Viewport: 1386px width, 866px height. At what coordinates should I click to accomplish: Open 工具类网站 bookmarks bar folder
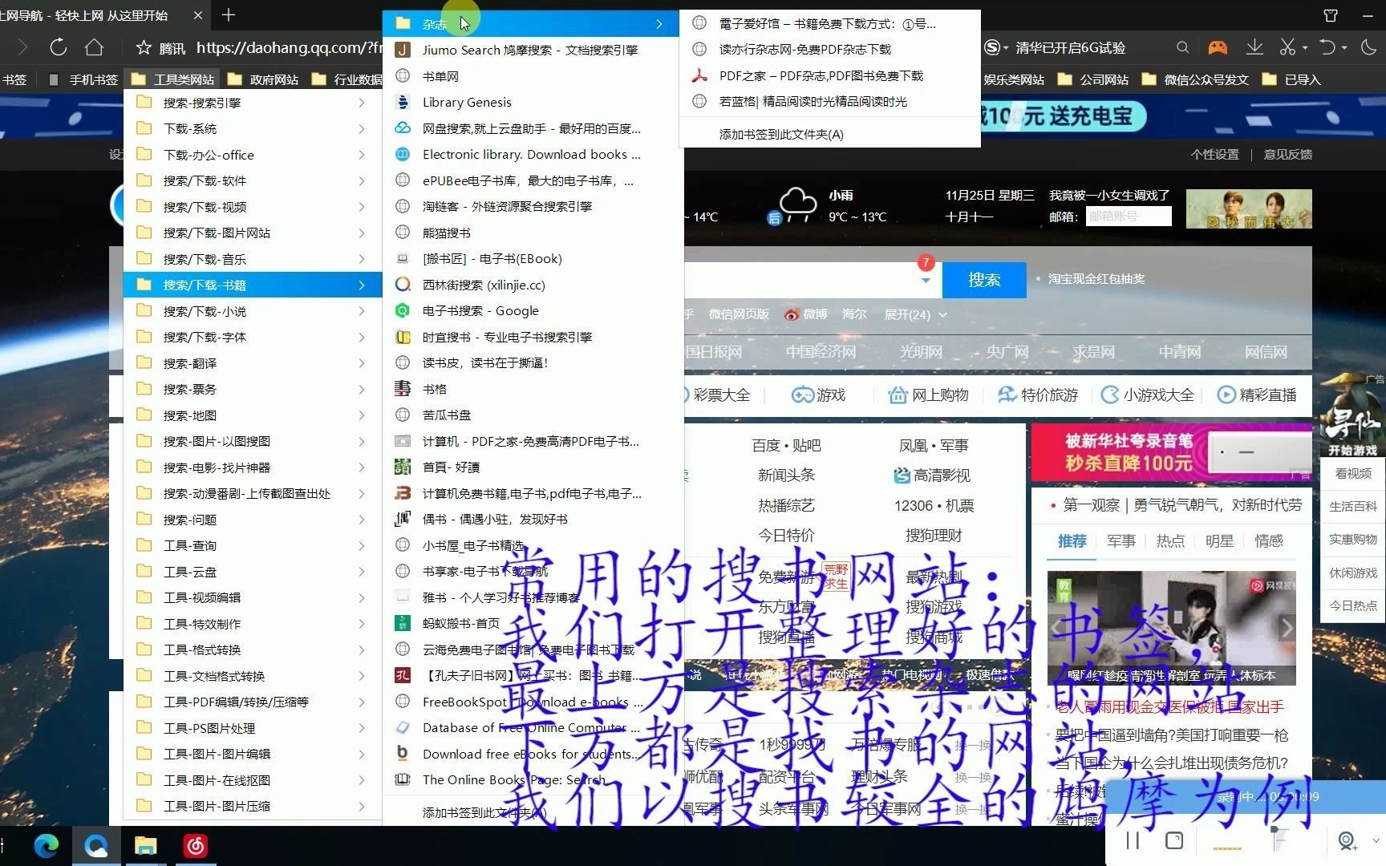click(173, 79)
